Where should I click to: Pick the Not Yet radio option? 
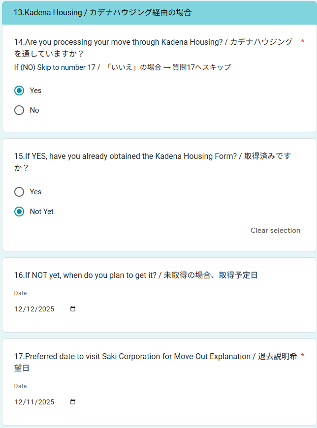coord(19,212)
